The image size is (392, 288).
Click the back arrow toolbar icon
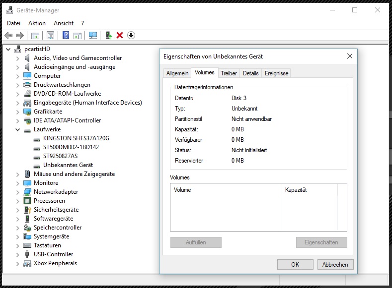(x=8, y=35)
